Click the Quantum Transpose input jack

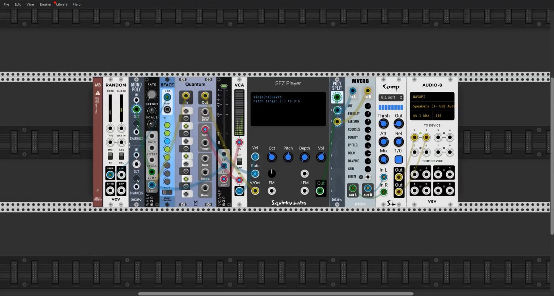point(205,112)
